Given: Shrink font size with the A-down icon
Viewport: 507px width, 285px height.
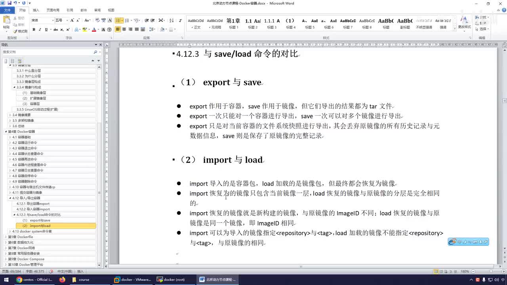Looking at the screenshot, I should (78, 20).
